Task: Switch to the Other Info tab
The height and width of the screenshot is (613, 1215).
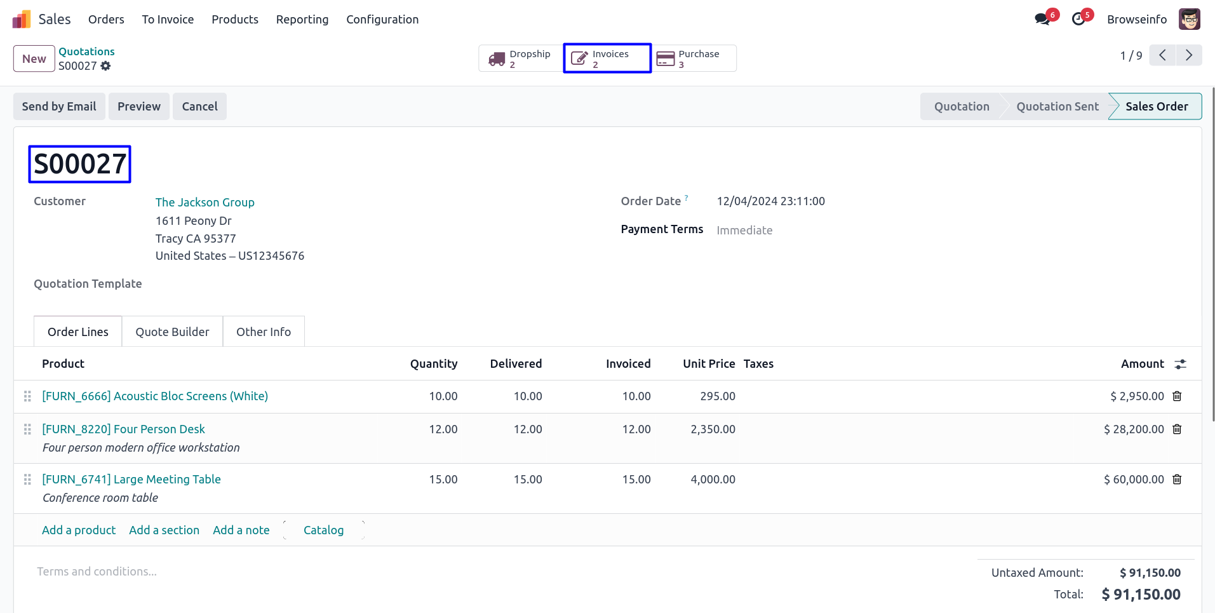Action: coord(264,332)
